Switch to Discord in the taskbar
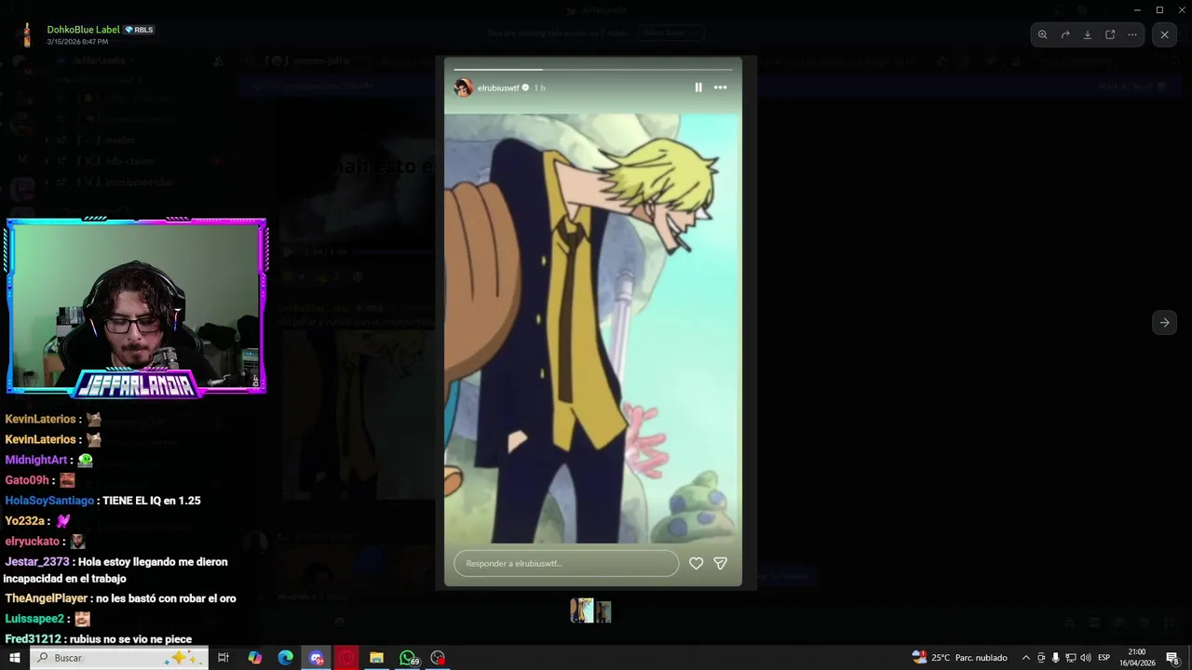Image resolution: width=1192 pixels, height=670 pixels. [x=317, y=658]
